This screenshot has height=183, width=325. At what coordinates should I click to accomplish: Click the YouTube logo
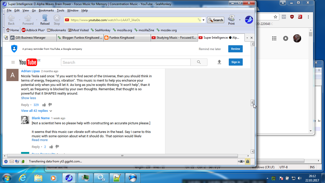[28, 62]
